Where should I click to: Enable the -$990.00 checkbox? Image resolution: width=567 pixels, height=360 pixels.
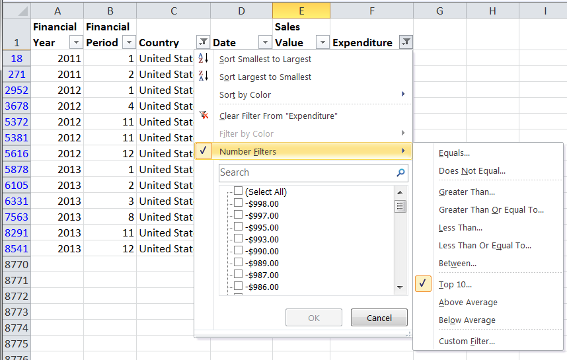tap(238, 251)
